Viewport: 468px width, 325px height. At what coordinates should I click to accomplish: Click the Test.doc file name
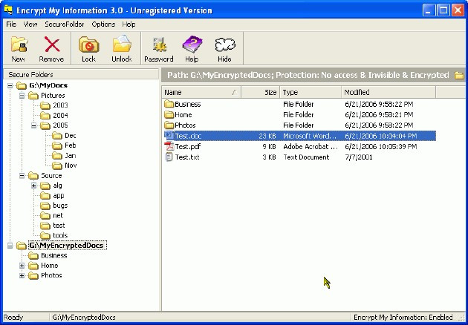189,136
